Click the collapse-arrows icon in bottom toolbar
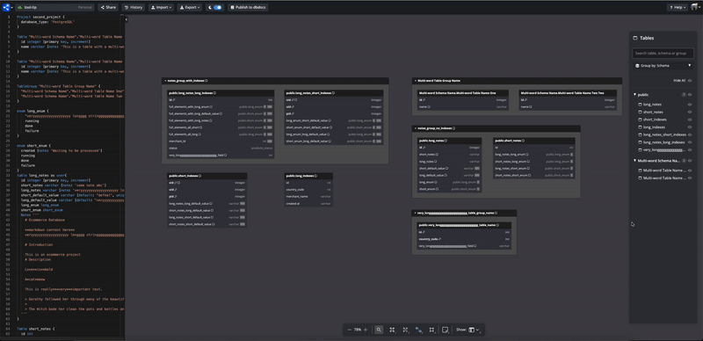 (x=406, y=330)
